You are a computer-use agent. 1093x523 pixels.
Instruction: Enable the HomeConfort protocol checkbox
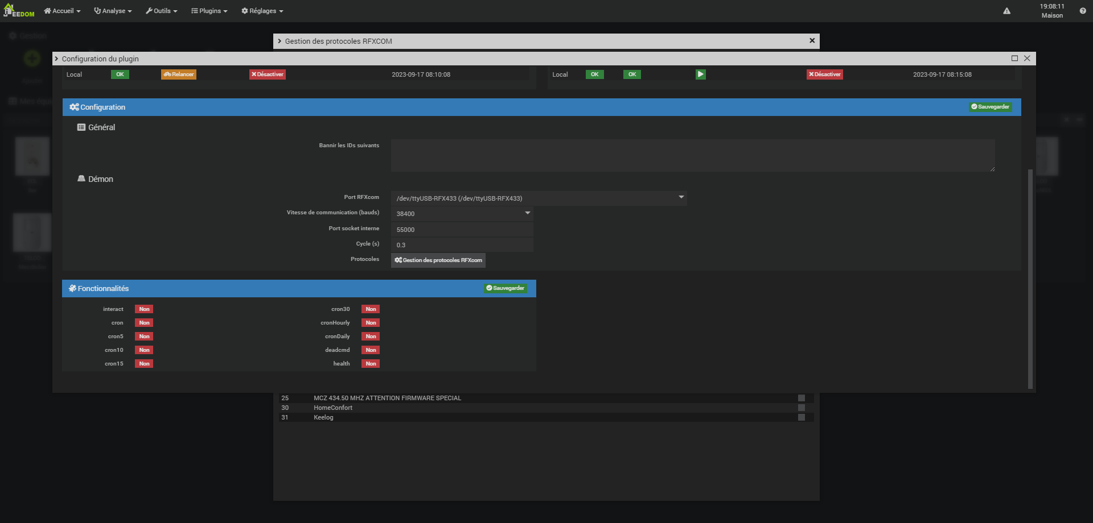[x=801, y=408]
